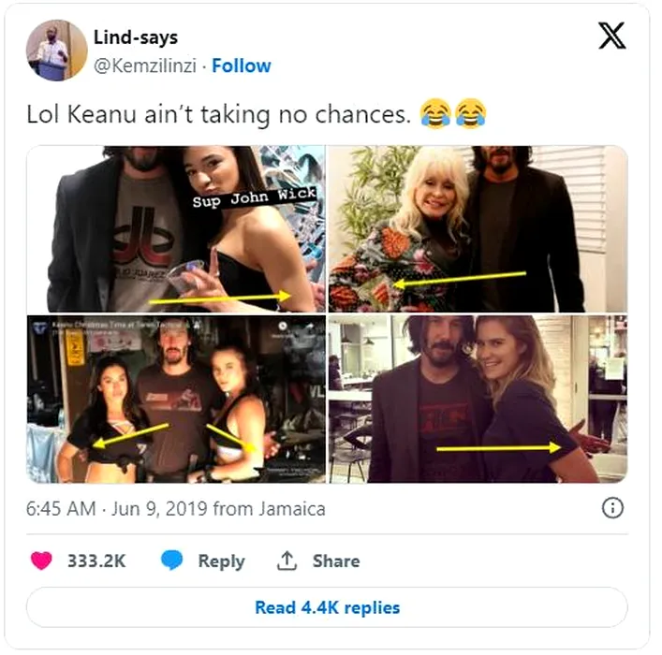Click the tweet text about Keanu

(x=220, y=115)
